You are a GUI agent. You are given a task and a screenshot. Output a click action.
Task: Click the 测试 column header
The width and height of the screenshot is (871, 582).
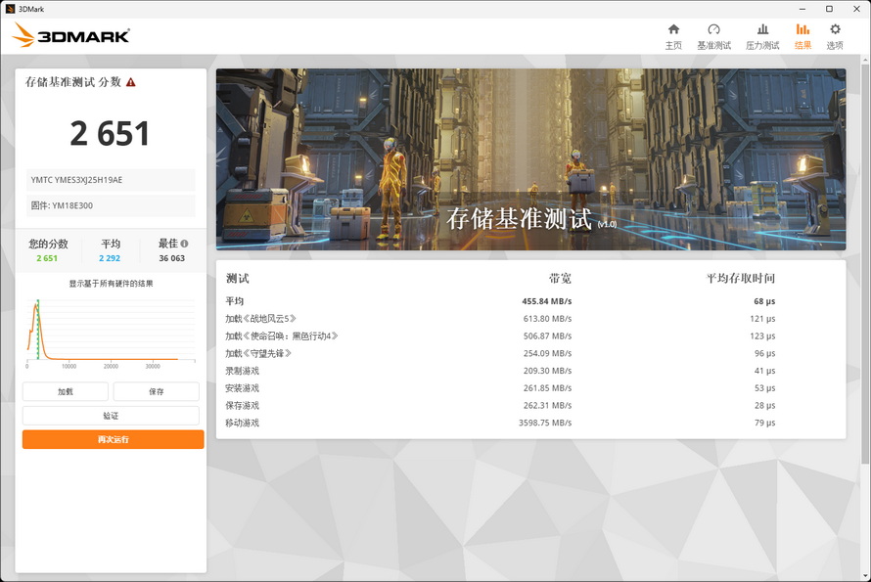pos(237,278)
